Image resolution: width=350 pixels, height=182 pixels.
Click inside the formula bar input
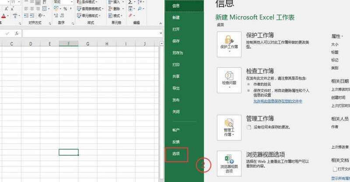point(91,34)
